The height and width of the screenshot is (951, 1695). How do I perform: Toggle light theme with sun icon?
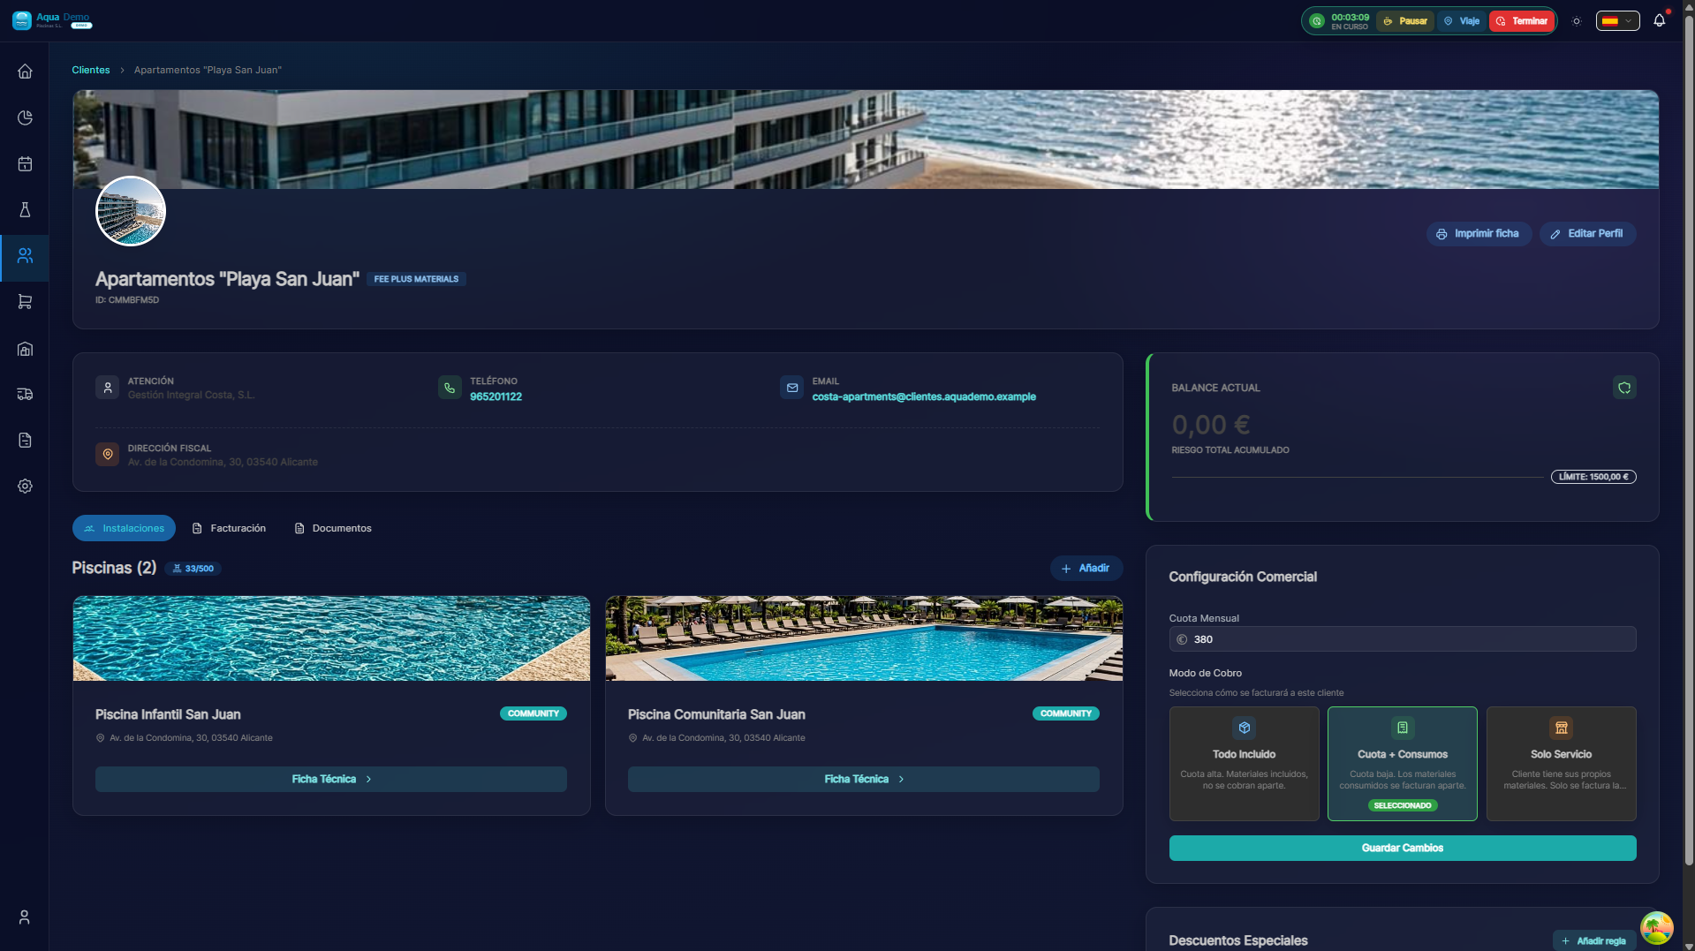tap(1577, 21)
